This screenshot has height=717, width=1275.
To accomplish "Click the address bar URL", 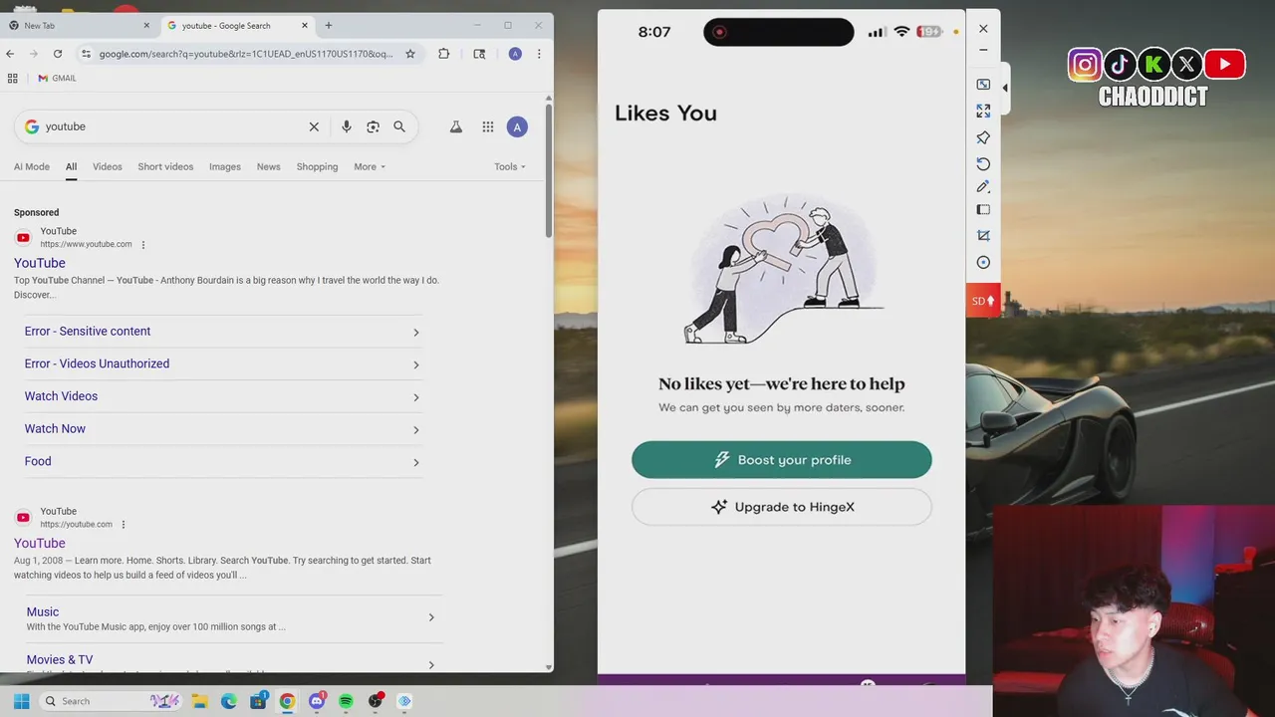I will (x=246, y=54).
